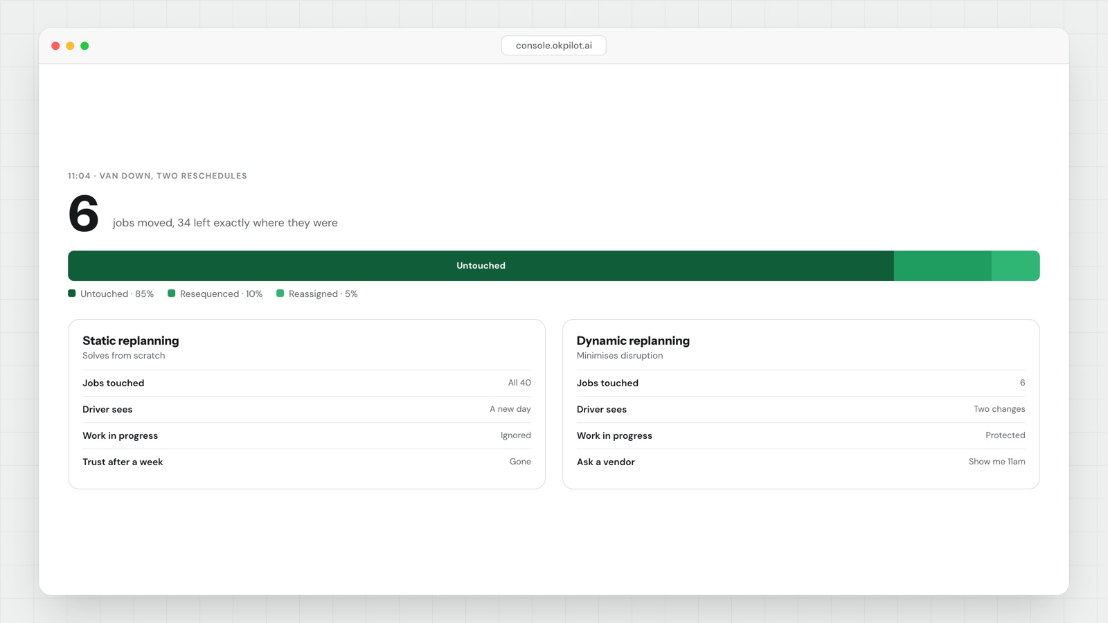Click the 'Untouched · 85%' legend label

pyautogui.click(x=117, y=294)
